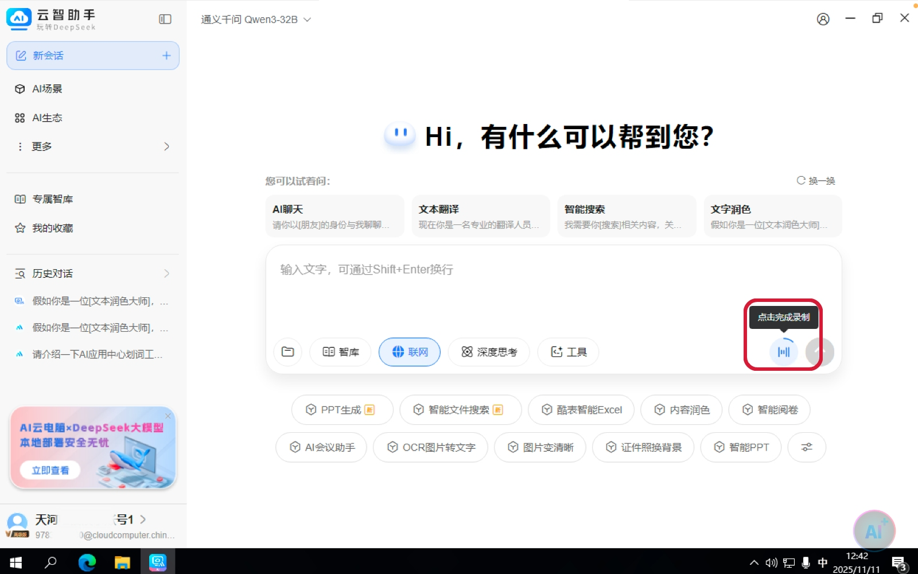Collapse the sidebar with the panel icon
918x574 pixels.
click(165, 19)
